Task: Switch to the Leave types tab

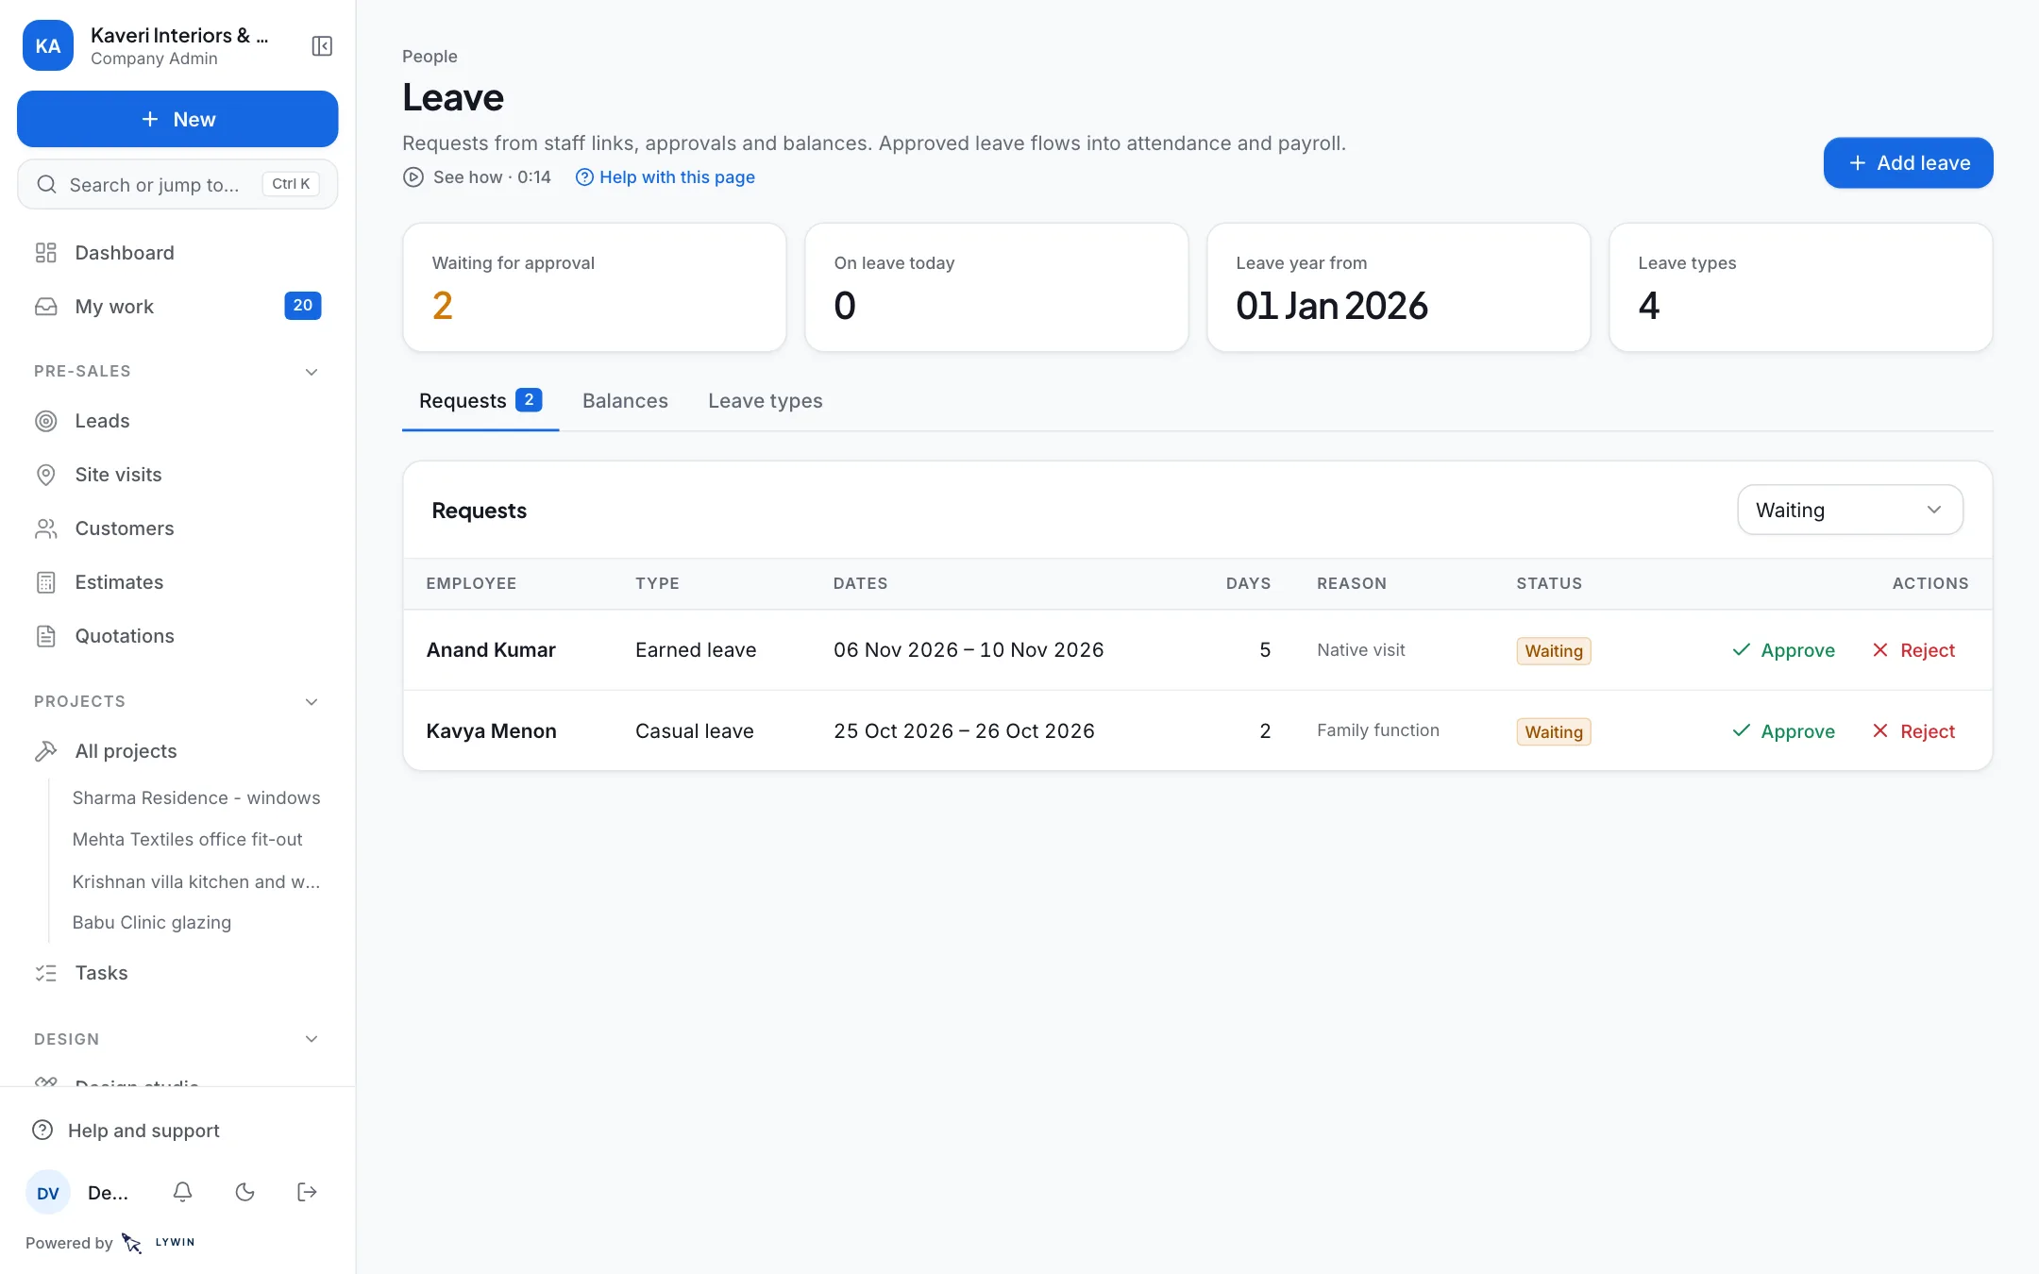Action: pos(766,401)
